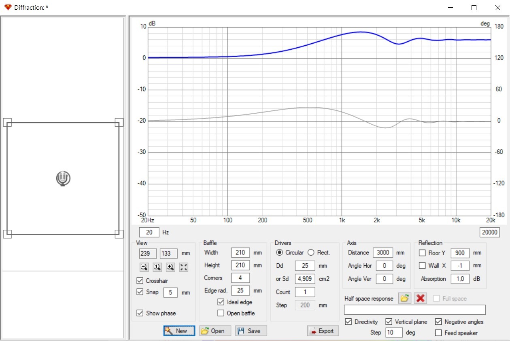The height and width of the screenshot is (341, 510).
Task: Uncheck the Ideal edge option
Action: click(x=221, y=302)
